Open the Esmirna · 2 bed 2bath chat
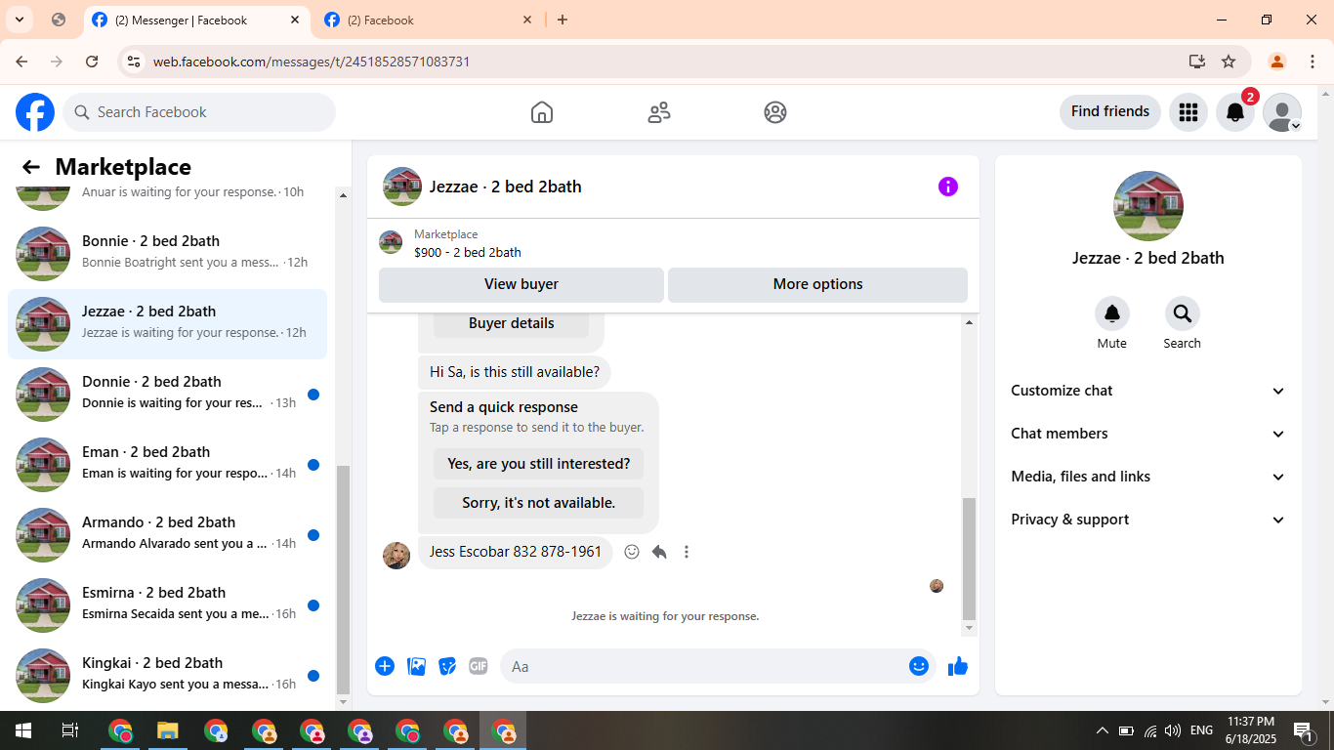 pos(167,605)
